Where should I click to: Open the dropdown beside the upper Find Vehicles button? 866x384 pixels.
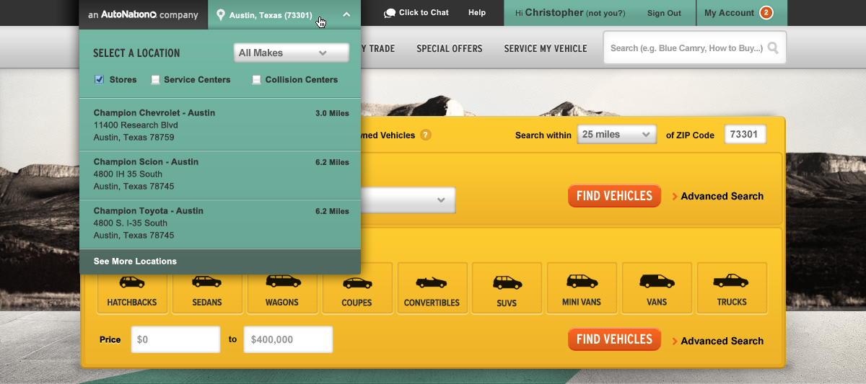click(x=408, y=200)
